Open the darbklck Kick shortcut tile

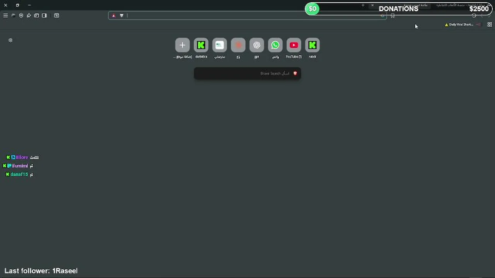(x=201, y=45)
